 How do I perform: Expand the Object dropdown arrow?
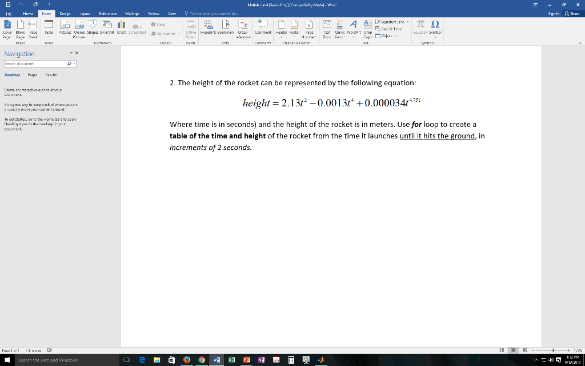click(395, 36)
